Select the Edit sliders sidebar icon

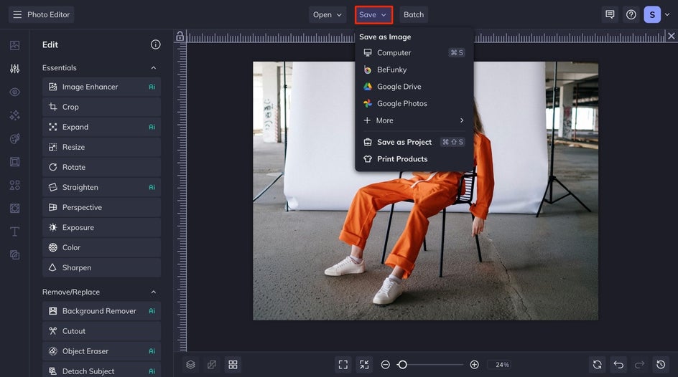click(14, 69)
